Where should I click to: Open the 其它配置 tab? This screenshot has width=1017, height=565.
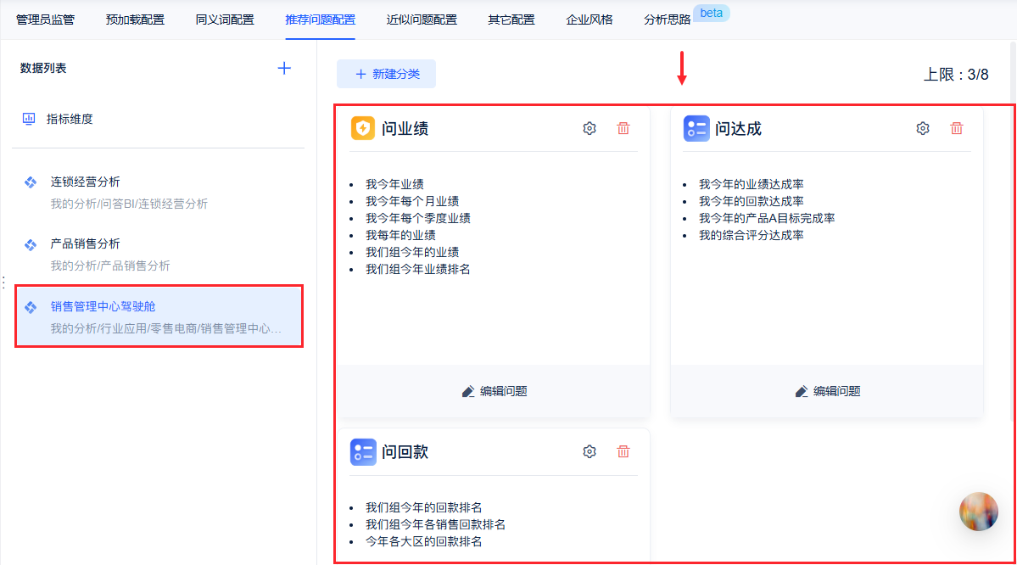point(511,20)
